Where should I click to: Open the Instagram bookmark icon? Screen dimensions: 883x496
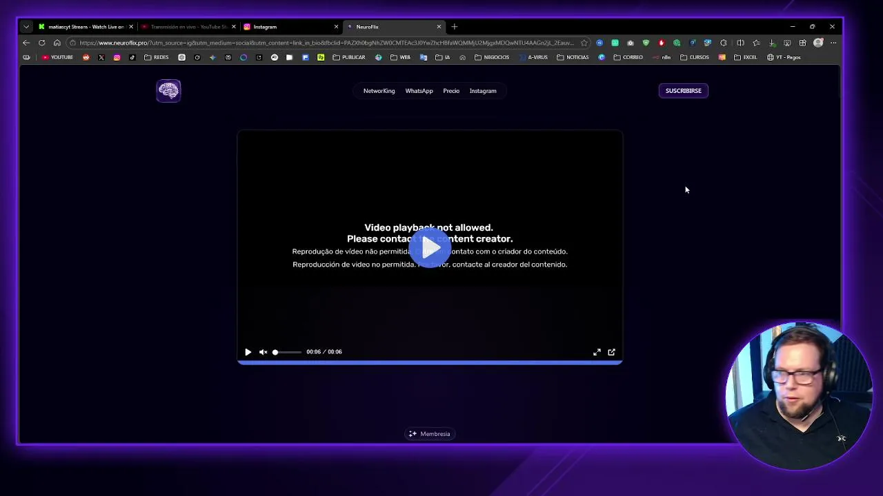(x=117, y=57)
